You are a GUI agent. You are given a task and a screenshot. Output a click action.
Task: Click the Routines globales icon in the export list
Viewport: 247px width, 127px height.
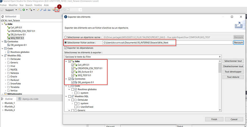(x=76, y=89)
